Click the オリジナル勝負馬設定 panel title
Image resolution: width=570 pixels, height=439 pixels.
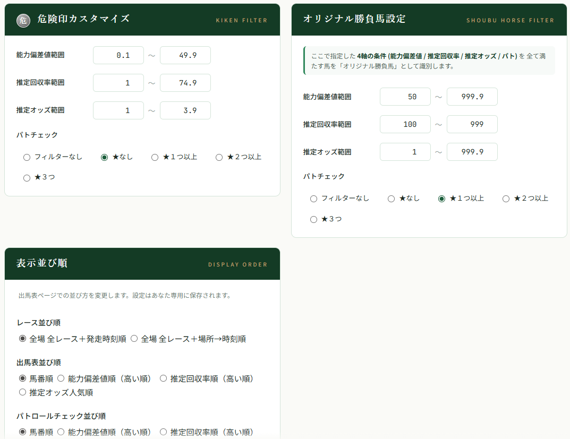354,19
